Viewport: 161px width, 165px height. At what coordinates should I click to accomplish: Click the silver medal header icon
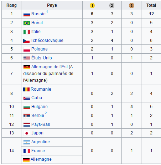(112, 5)
